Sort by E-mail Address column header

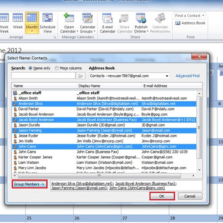(172, 86)
